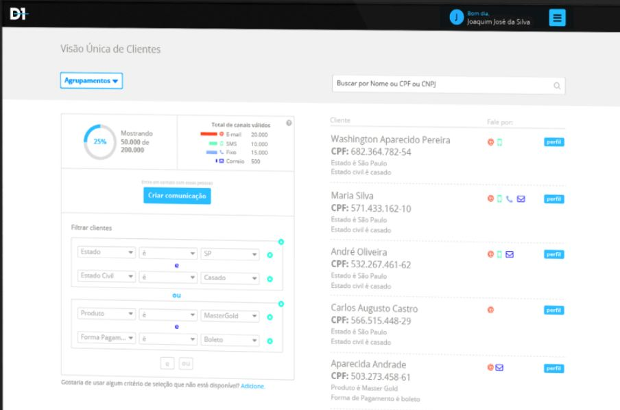Click email icon for Washington Aparecido Pereira
Screen dimensions: 620x410
[x=490, y=142]
